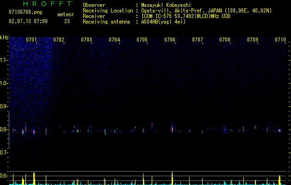
Task: Click the tallest yellow intensity peak at 0706
Action: 173,178
